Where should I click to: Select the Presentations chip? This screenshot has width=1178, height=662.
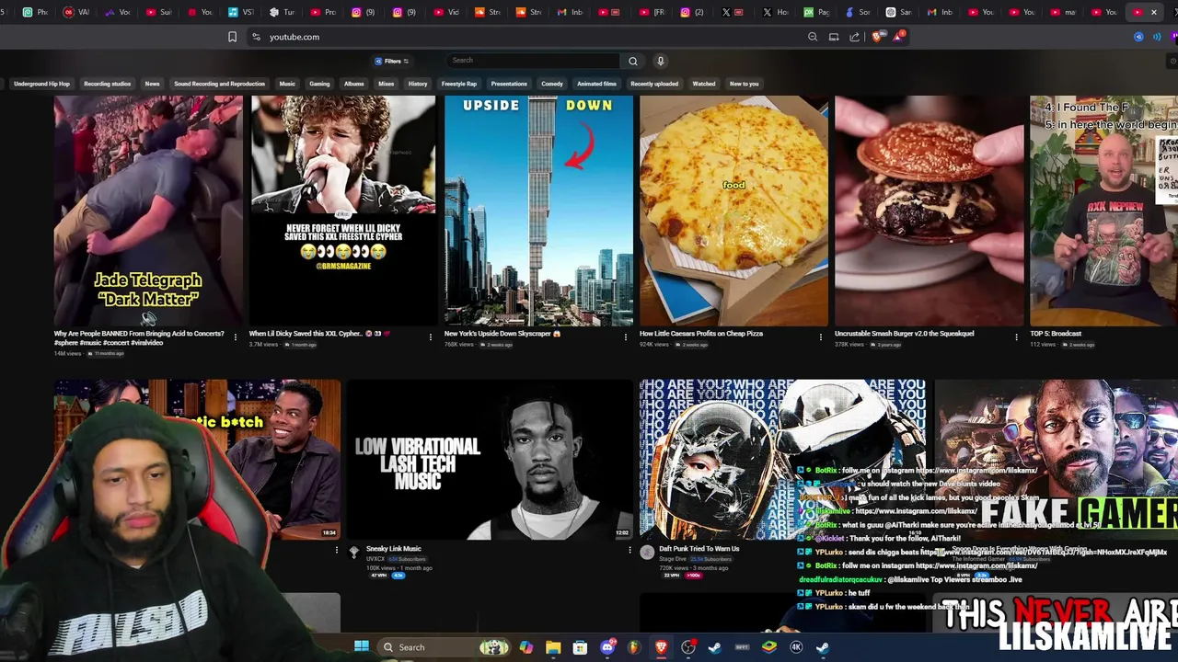tap(509, 84)
